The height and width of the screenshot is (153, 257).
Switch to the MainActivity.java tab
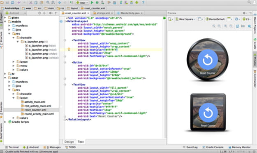click(130, 13)
